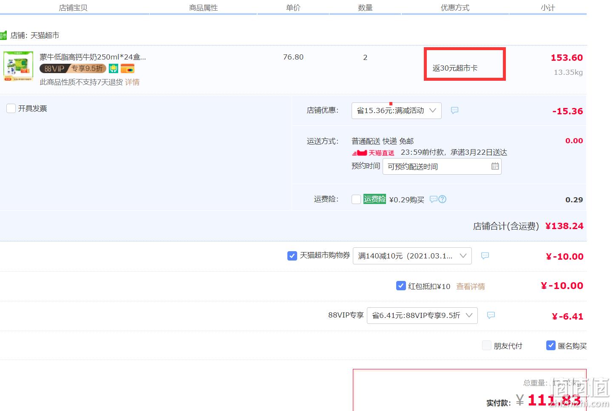Click the 普通配送 快递 免邮 text
Image resolution: width=613 pixels, height=411 pixels.
383,141
